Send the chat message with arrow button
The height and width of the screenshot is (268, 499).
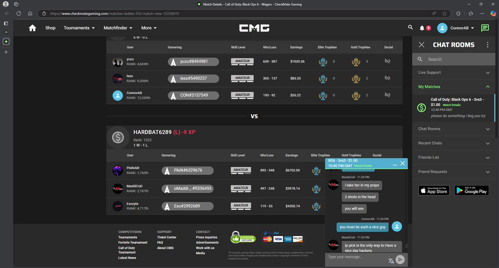pos(400,260)
